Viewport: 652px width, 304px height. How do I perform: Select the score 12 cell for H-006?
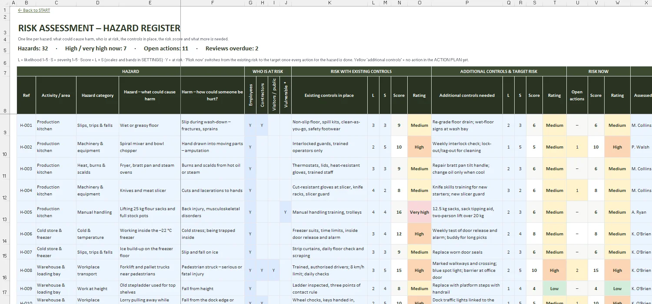coord(399,234)
